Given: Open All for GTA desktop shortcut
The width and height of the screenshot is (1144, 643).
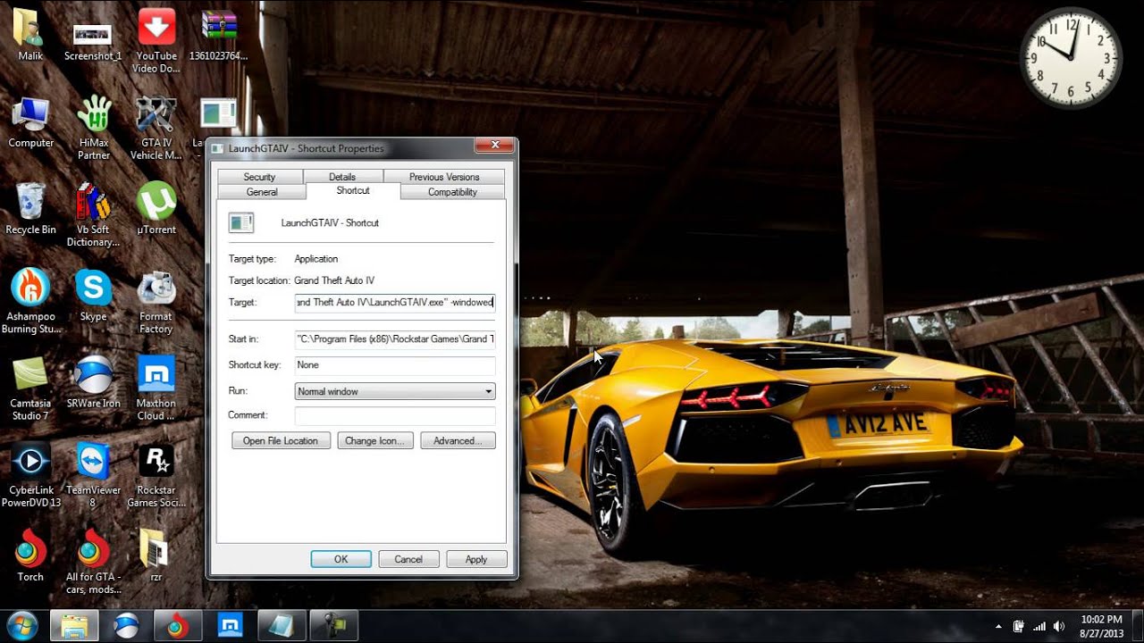Looking at the screenshot, I should point(93,562).
